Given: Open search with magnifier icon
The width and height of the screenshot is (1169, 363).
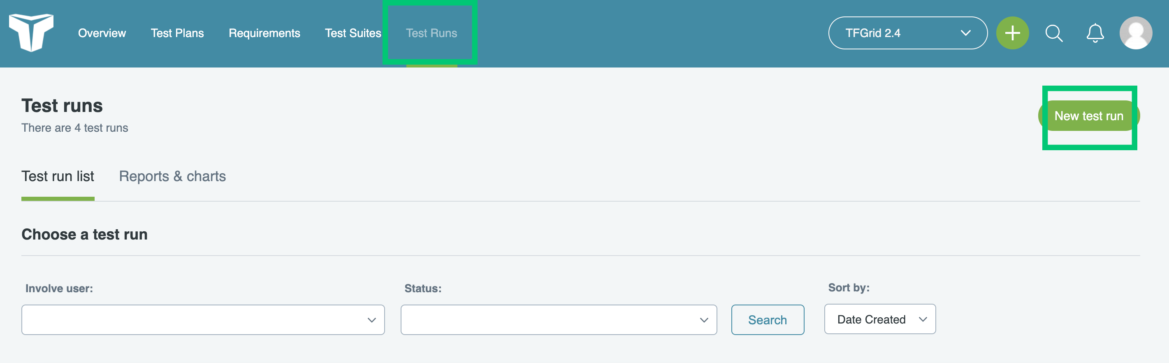Looking at the screenshot, I should (x=1054, y=33).
